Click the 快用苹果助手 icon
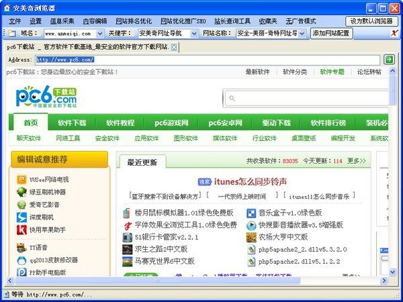Viewport: 403px width, 302px height. coord(21,230)
